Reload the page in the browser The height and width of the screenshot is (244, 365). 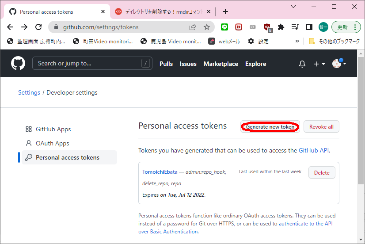(x=38, y=27)
